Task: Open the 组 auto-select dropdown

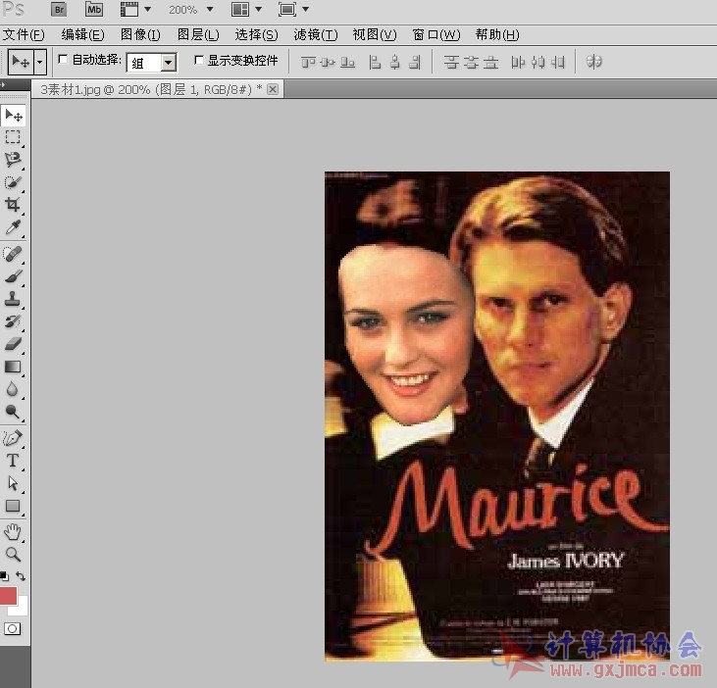Action: [169, 63]
